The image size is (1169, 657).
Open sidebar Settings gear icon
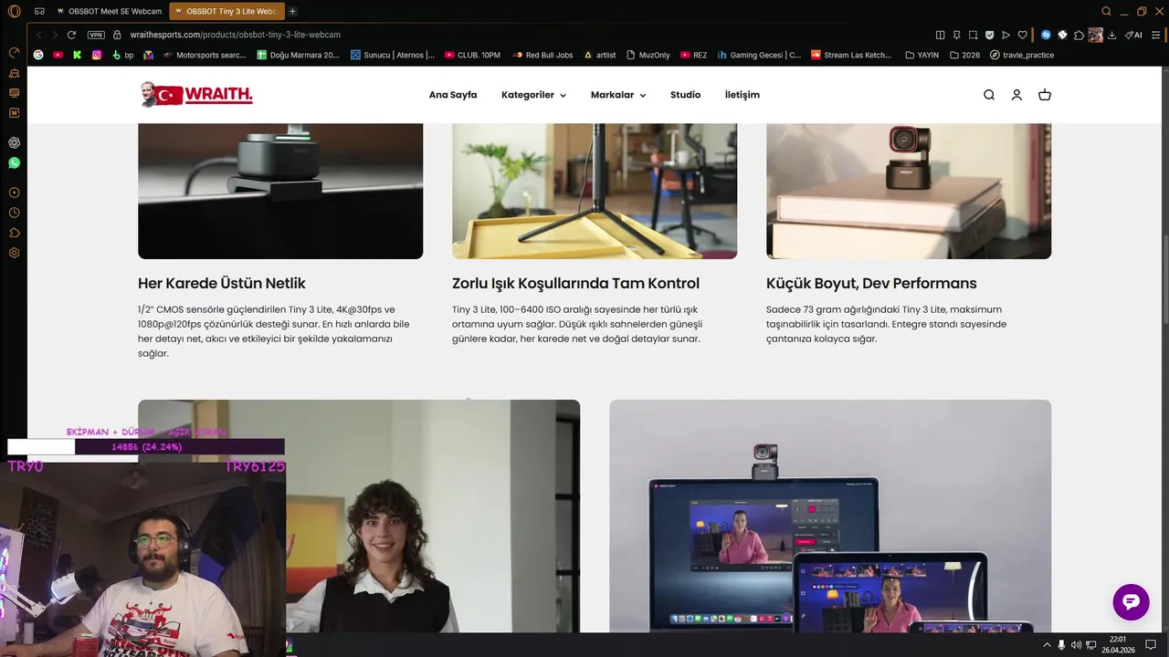tap(14, 253)
